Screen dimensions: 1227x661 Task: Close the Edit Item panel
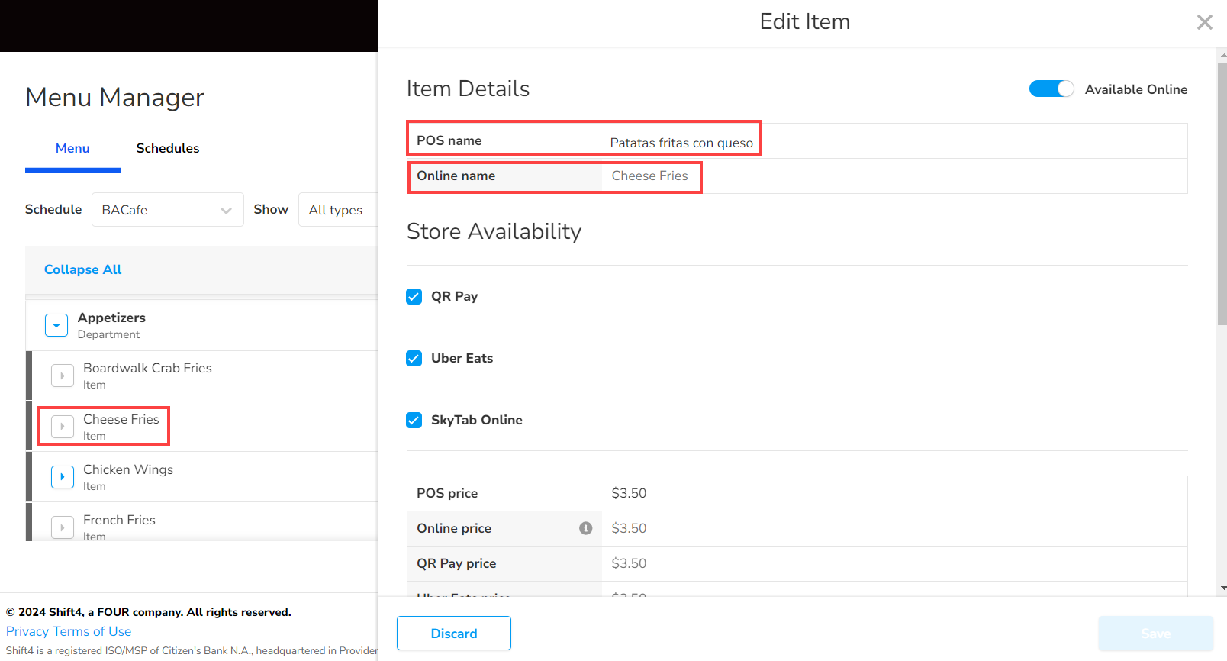[x=1204, y=22]
